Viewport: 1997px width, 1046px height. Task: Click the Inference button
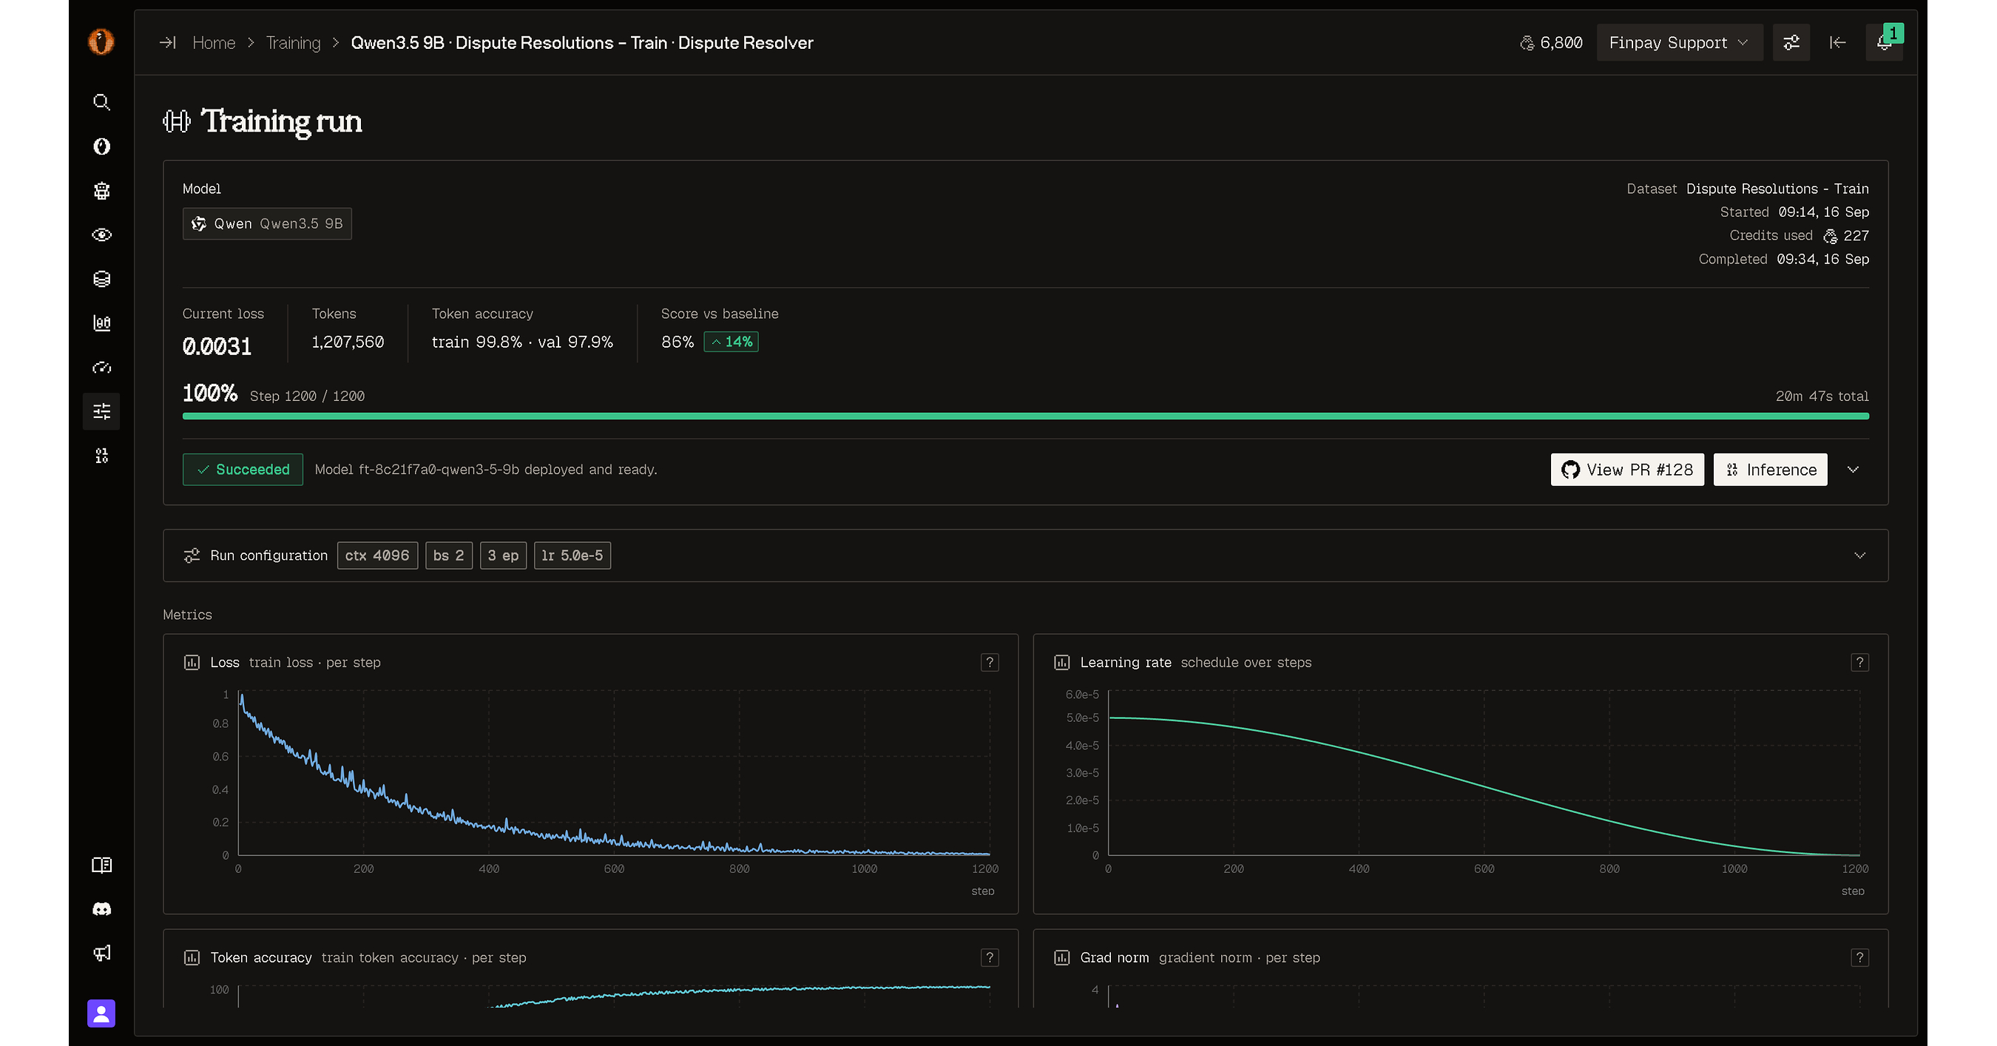pos(1771,470)
